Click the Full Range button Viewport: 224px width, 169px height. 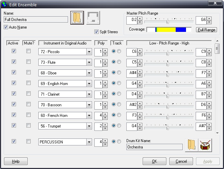(x=206, y=30)
